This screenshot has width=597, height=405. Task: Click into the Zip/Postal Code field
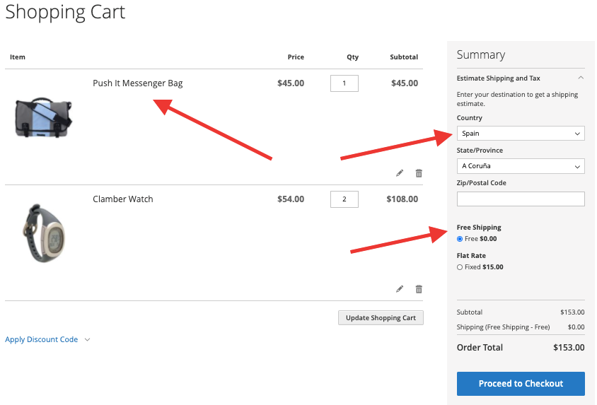pyautogui.click(x=521, y=199)
